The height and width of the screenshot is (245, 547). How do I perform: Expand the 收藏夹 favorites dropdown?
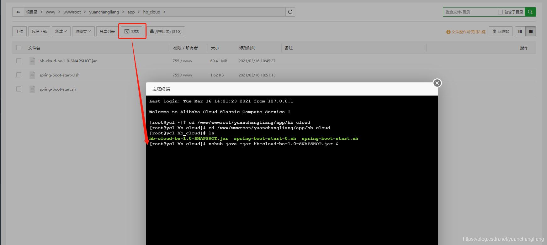tap(83, 31)
